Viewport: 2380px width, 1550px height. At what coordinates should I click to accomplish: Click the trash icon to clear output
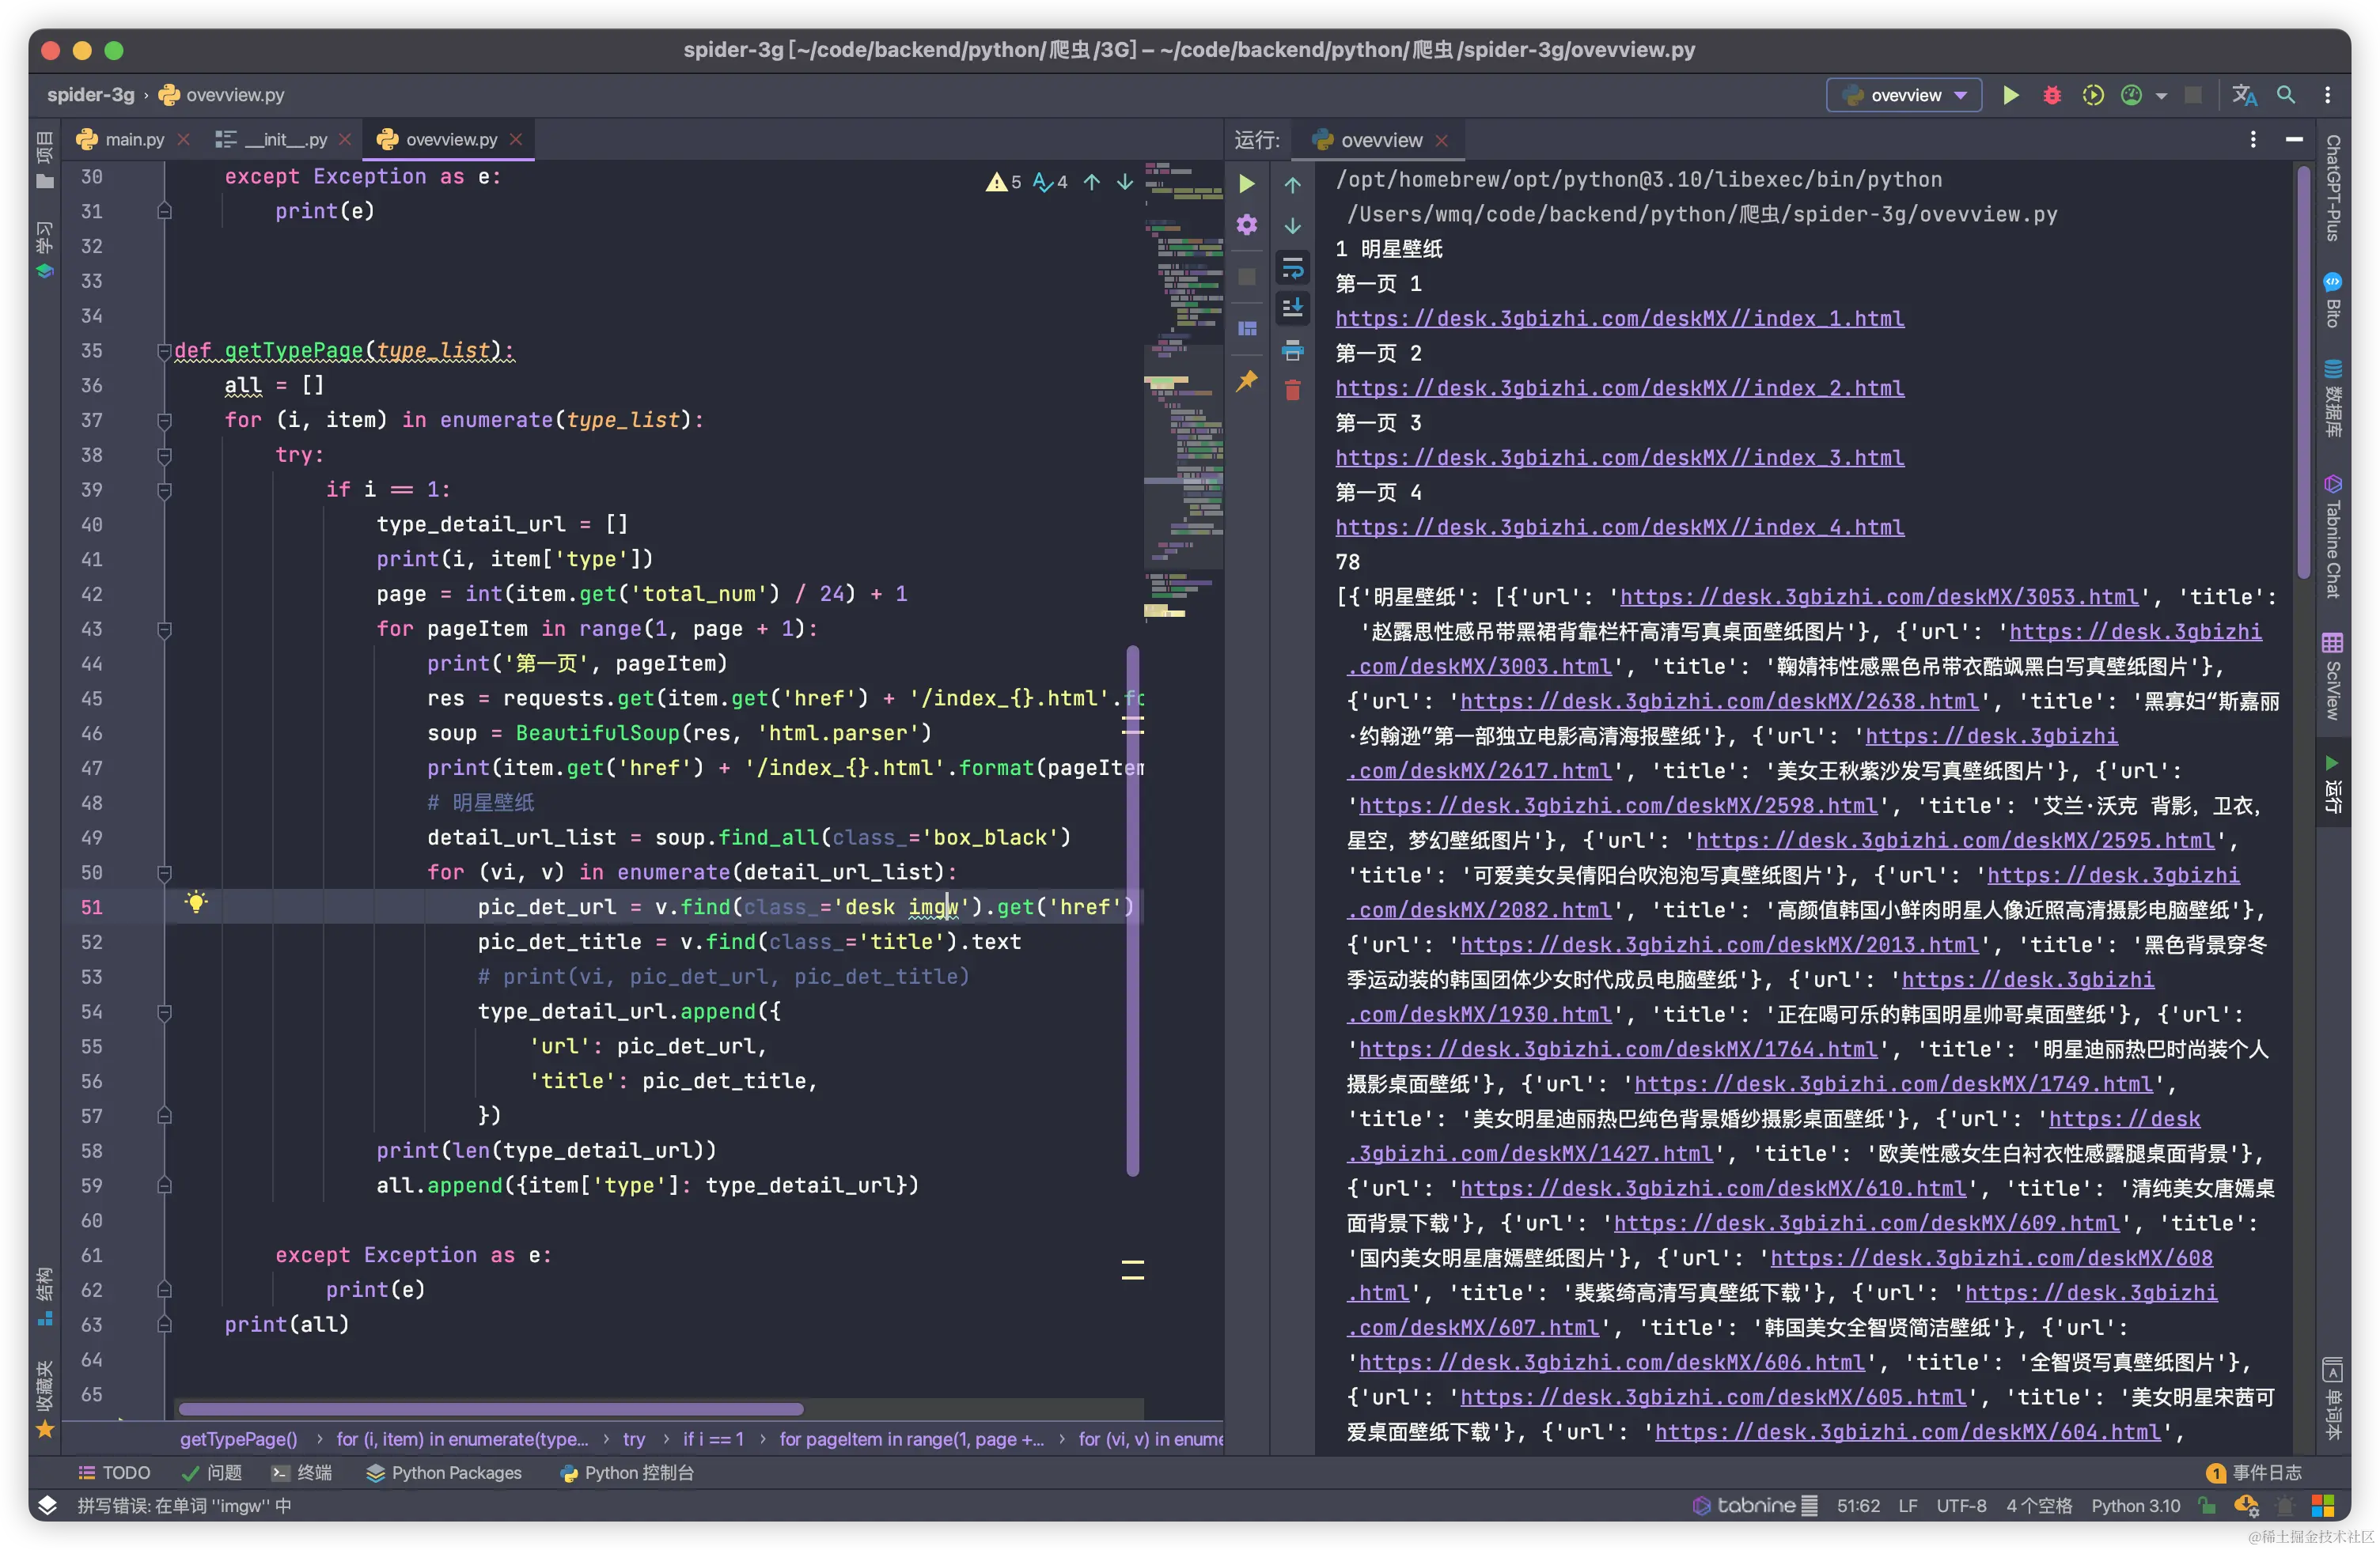(x=1292, y=391)
